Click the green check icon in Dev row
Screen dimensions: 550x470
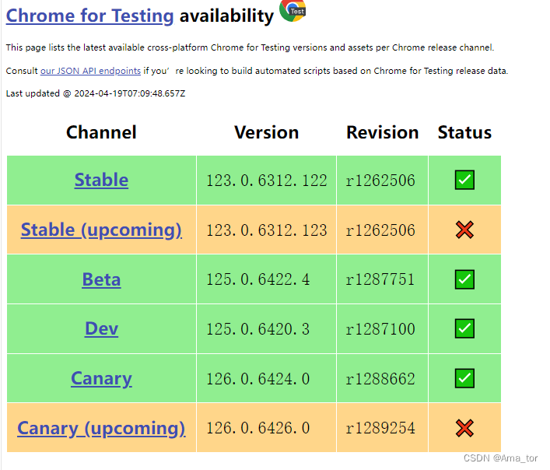(x=464, y=328)
